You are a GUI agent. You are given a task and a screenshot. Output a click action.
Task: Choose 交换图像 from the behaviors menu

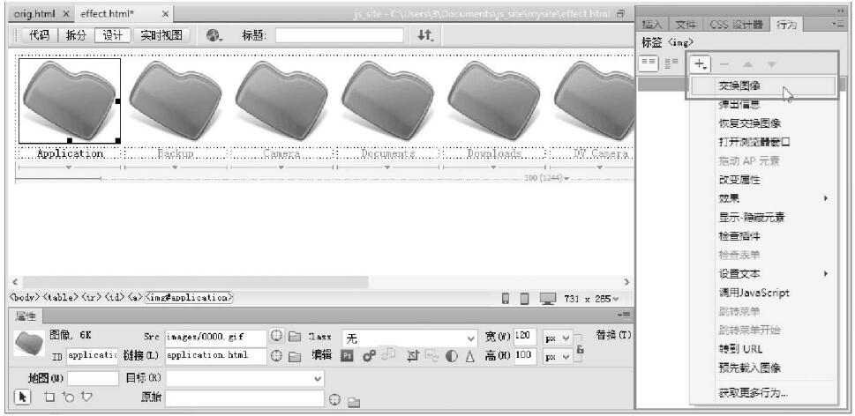point(739,85)
